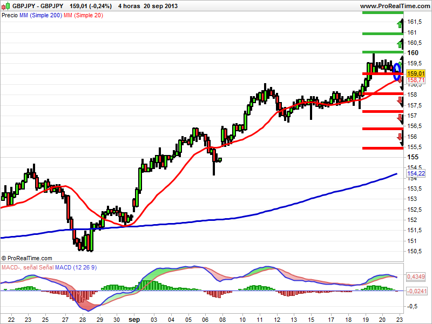The image size is (432, 324).
Task: Click the 20 date label on time axis
Action: pos(382,320)
